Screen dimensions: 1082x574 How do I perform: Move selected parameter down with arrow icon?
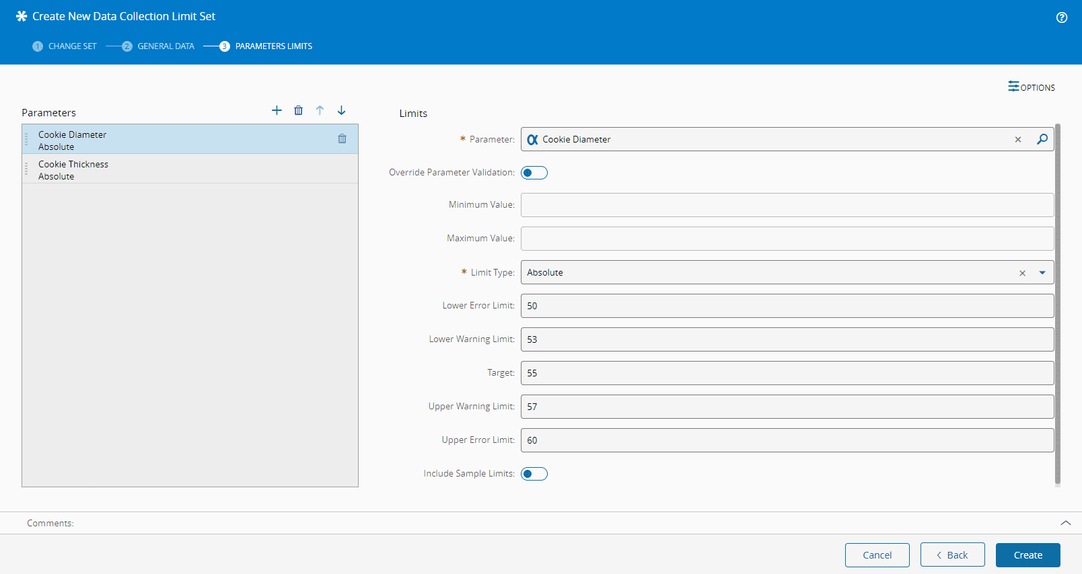(341, 110)
